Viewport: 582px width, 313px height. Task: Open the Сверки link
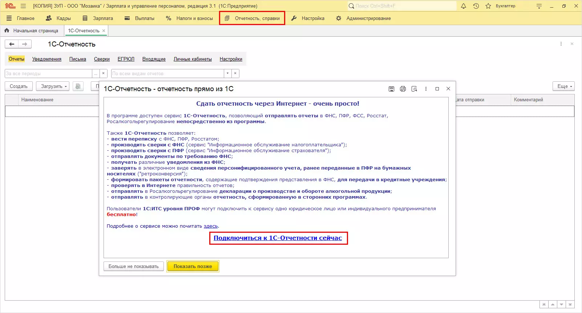tap(102, 59)
